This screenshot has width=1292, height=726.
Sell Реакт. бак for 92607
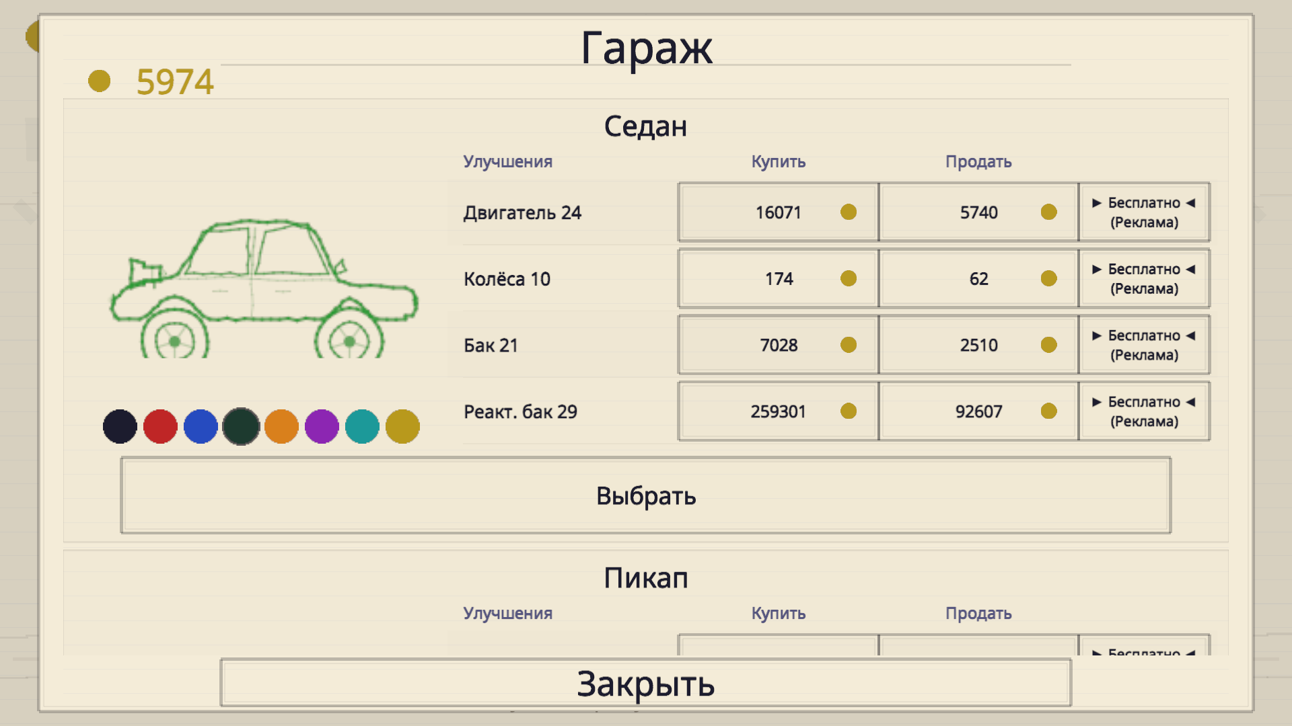978,411
